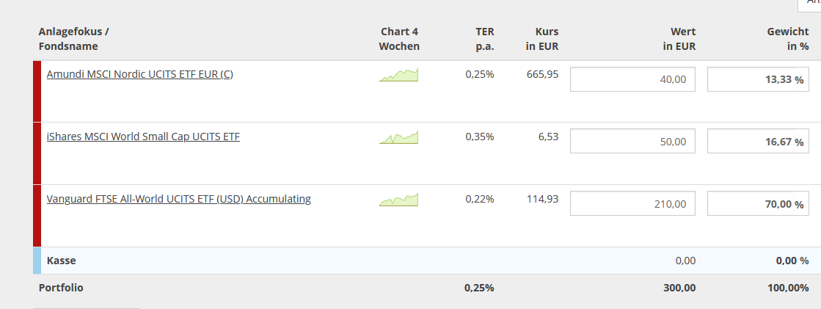The image size is (821, 309).
Task: Select the iShares weight field 16,67 %
Action: tap(758, 142)
